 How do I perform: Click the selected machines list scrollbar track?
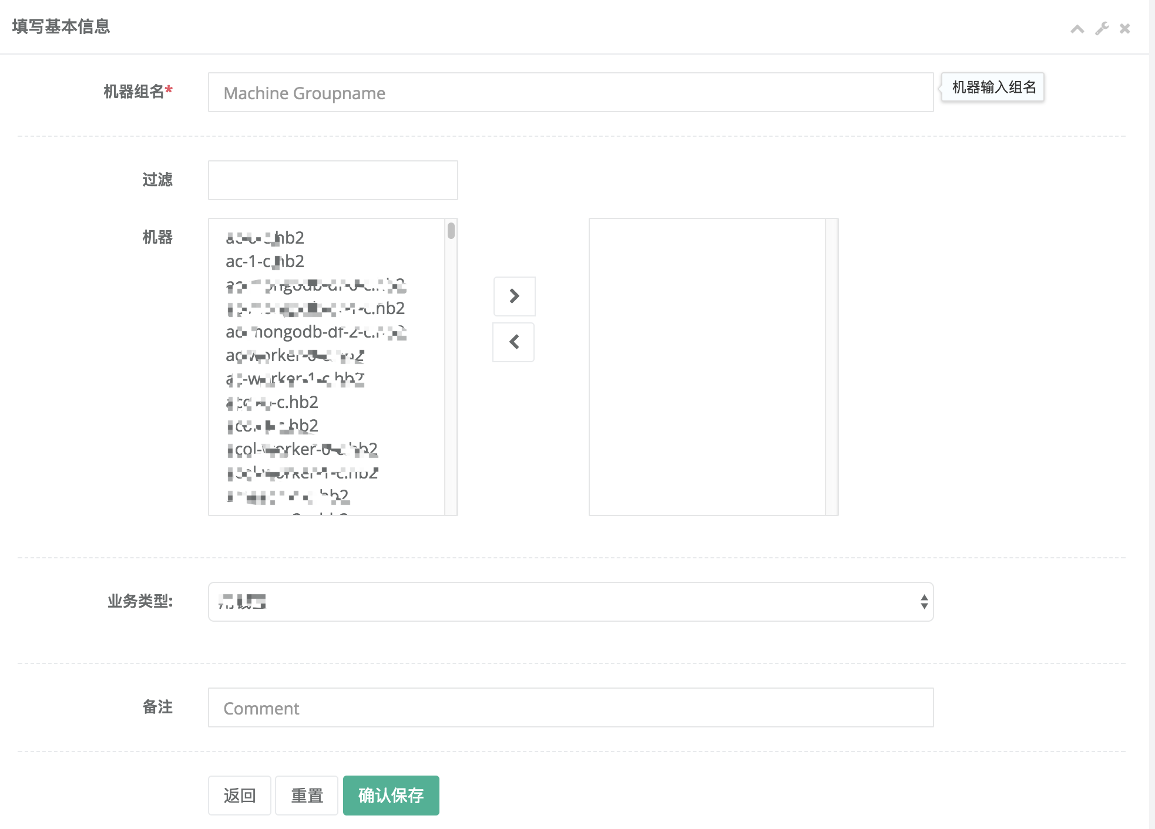[832, 367]
